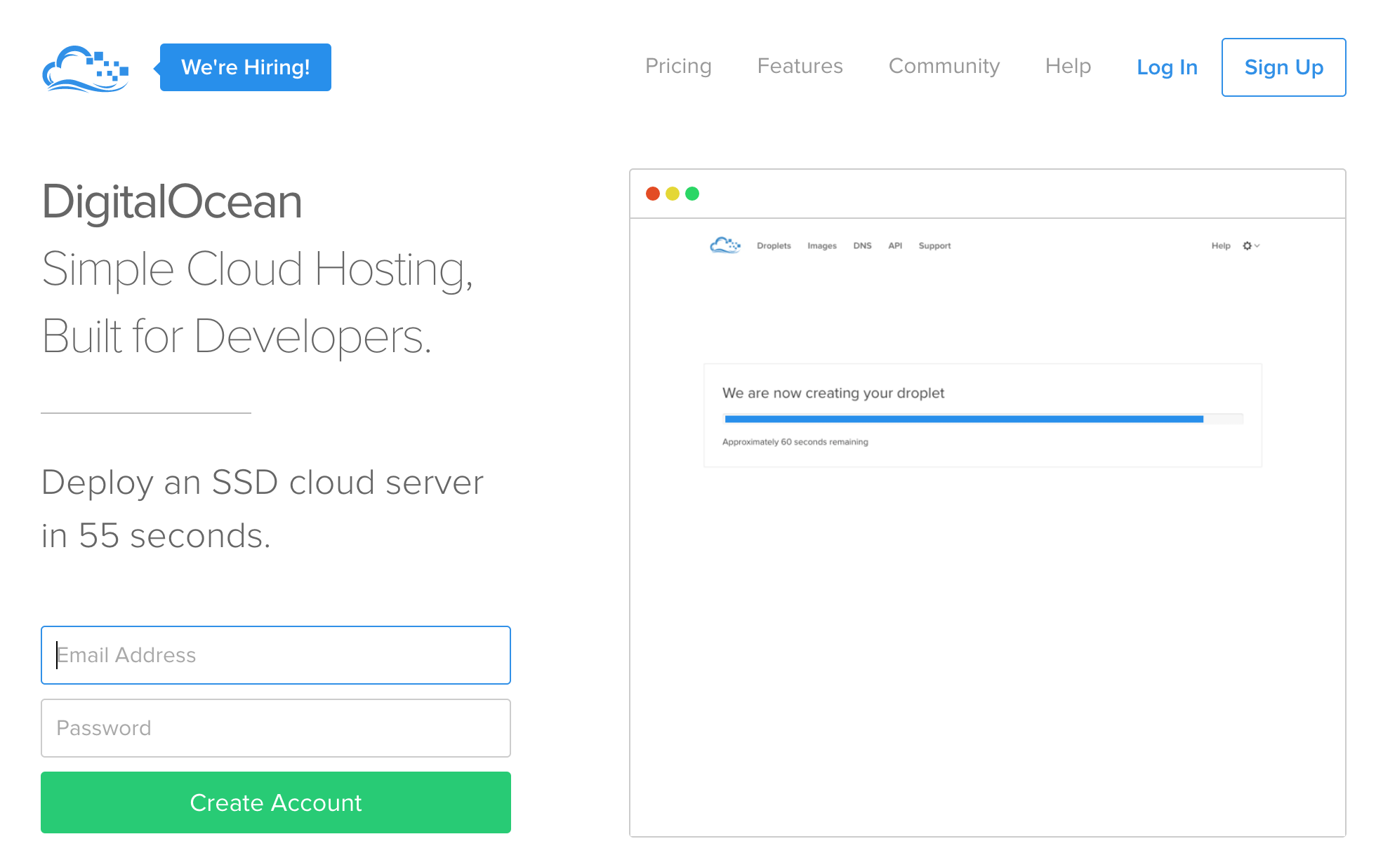This screenshot has width=1376, height=867.
Task: Open Support in the preview navigation
Action: click(x=934, y=246)
